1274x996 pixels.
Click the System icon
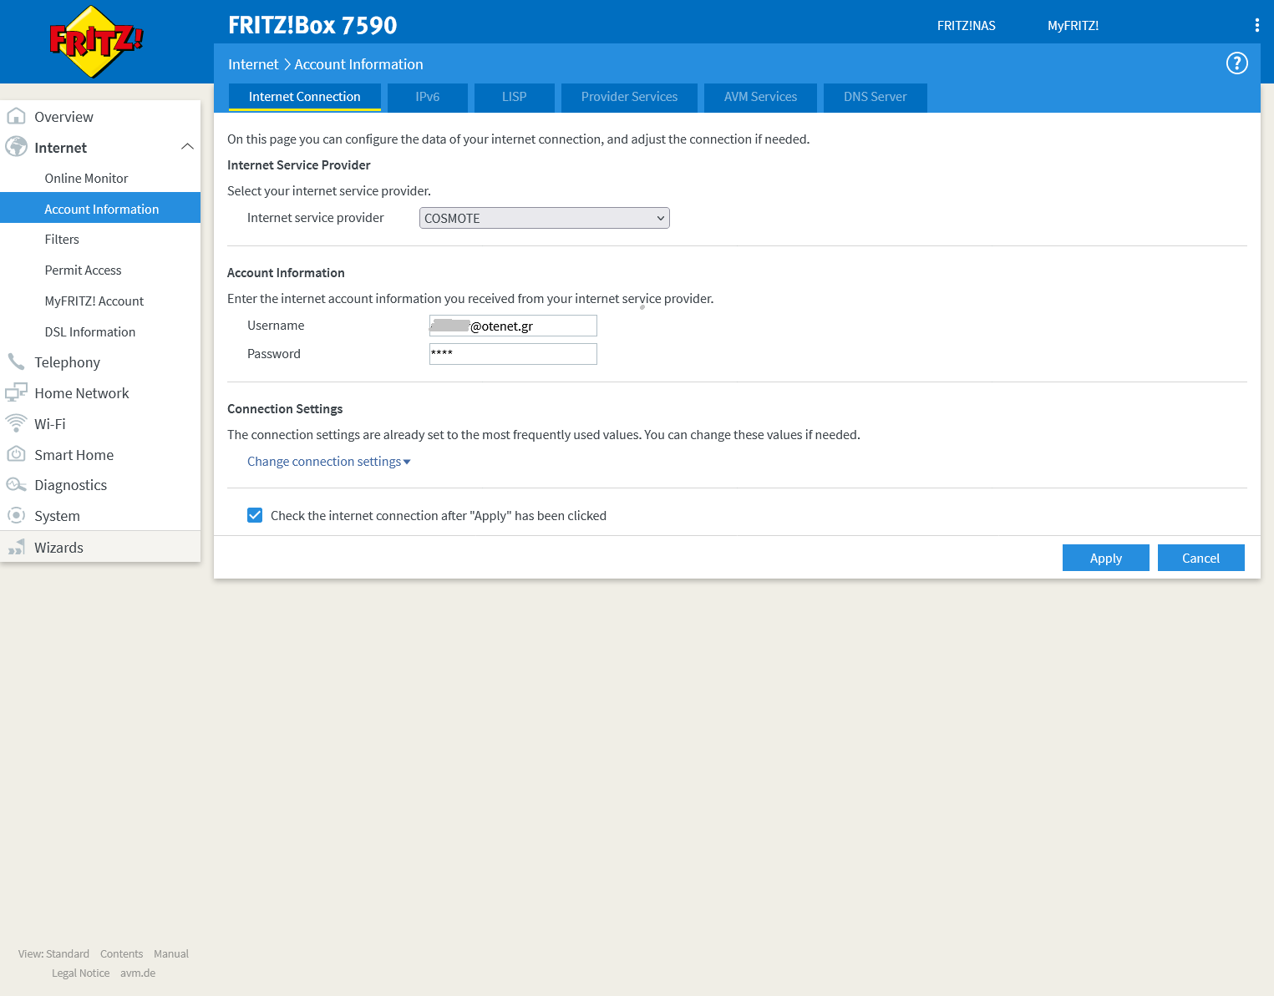16,515
